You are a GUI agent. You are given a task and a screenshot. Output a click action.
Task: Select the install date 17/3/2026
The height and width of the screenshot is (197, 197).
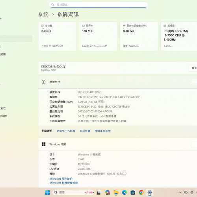[x=84, y=164]
